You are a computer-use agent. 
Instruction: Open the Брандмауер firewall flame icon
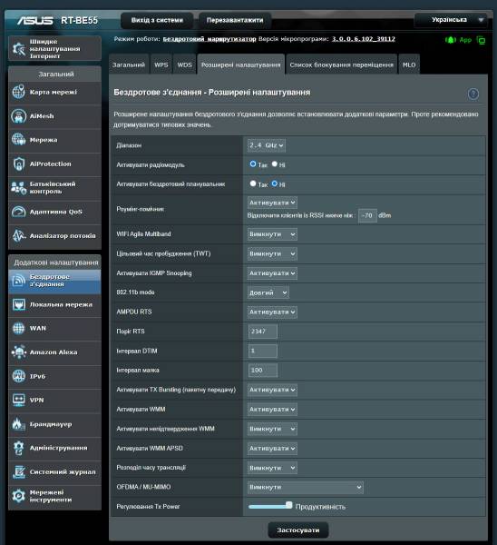(19, 424)
